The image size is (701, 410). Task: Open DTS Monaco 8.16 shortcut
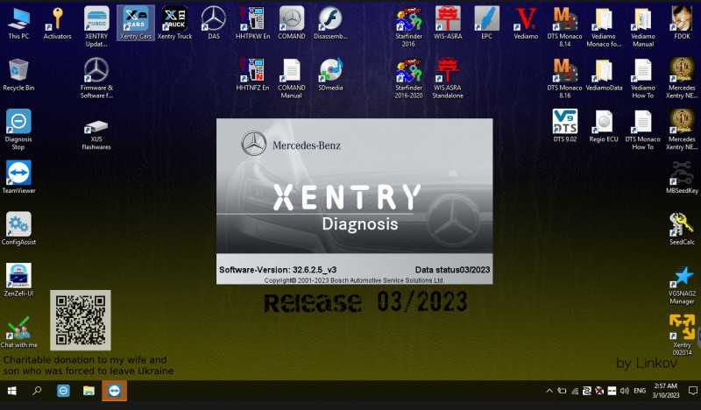click(x=564, y=72)
